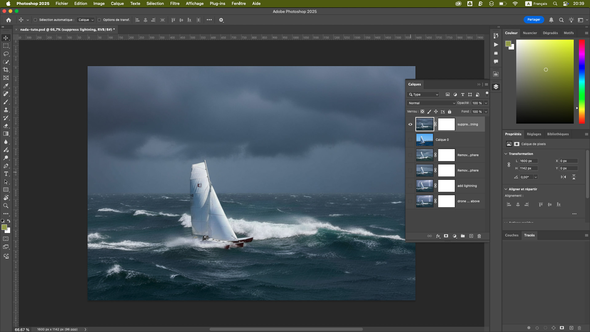Select the Eraser tool
The width and height of the screenshot is (590, 332).
[x=6, y=126]
